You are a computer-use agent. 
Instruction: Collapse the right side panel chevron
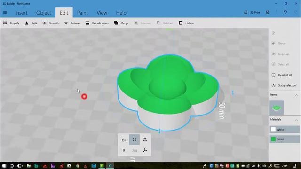point(274,33)
